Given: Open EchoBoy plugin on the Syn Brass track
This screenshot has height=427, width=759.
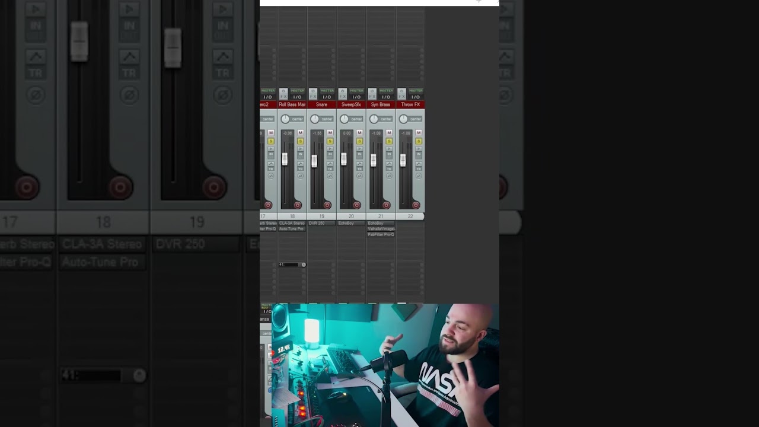Looking at the screenshot, I should (x=381, y=223).
